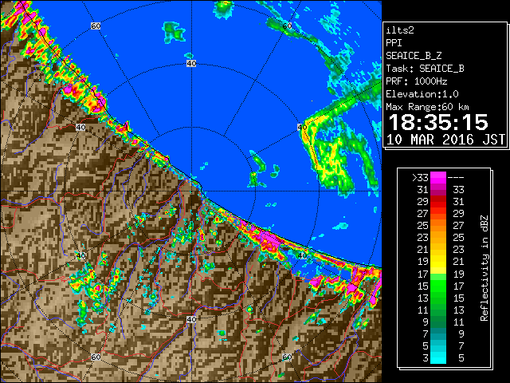Image resolution: width=510 pixels, height=383 pixels.
Task: Click the 40 km ring label due south
Action: (191, 319)
